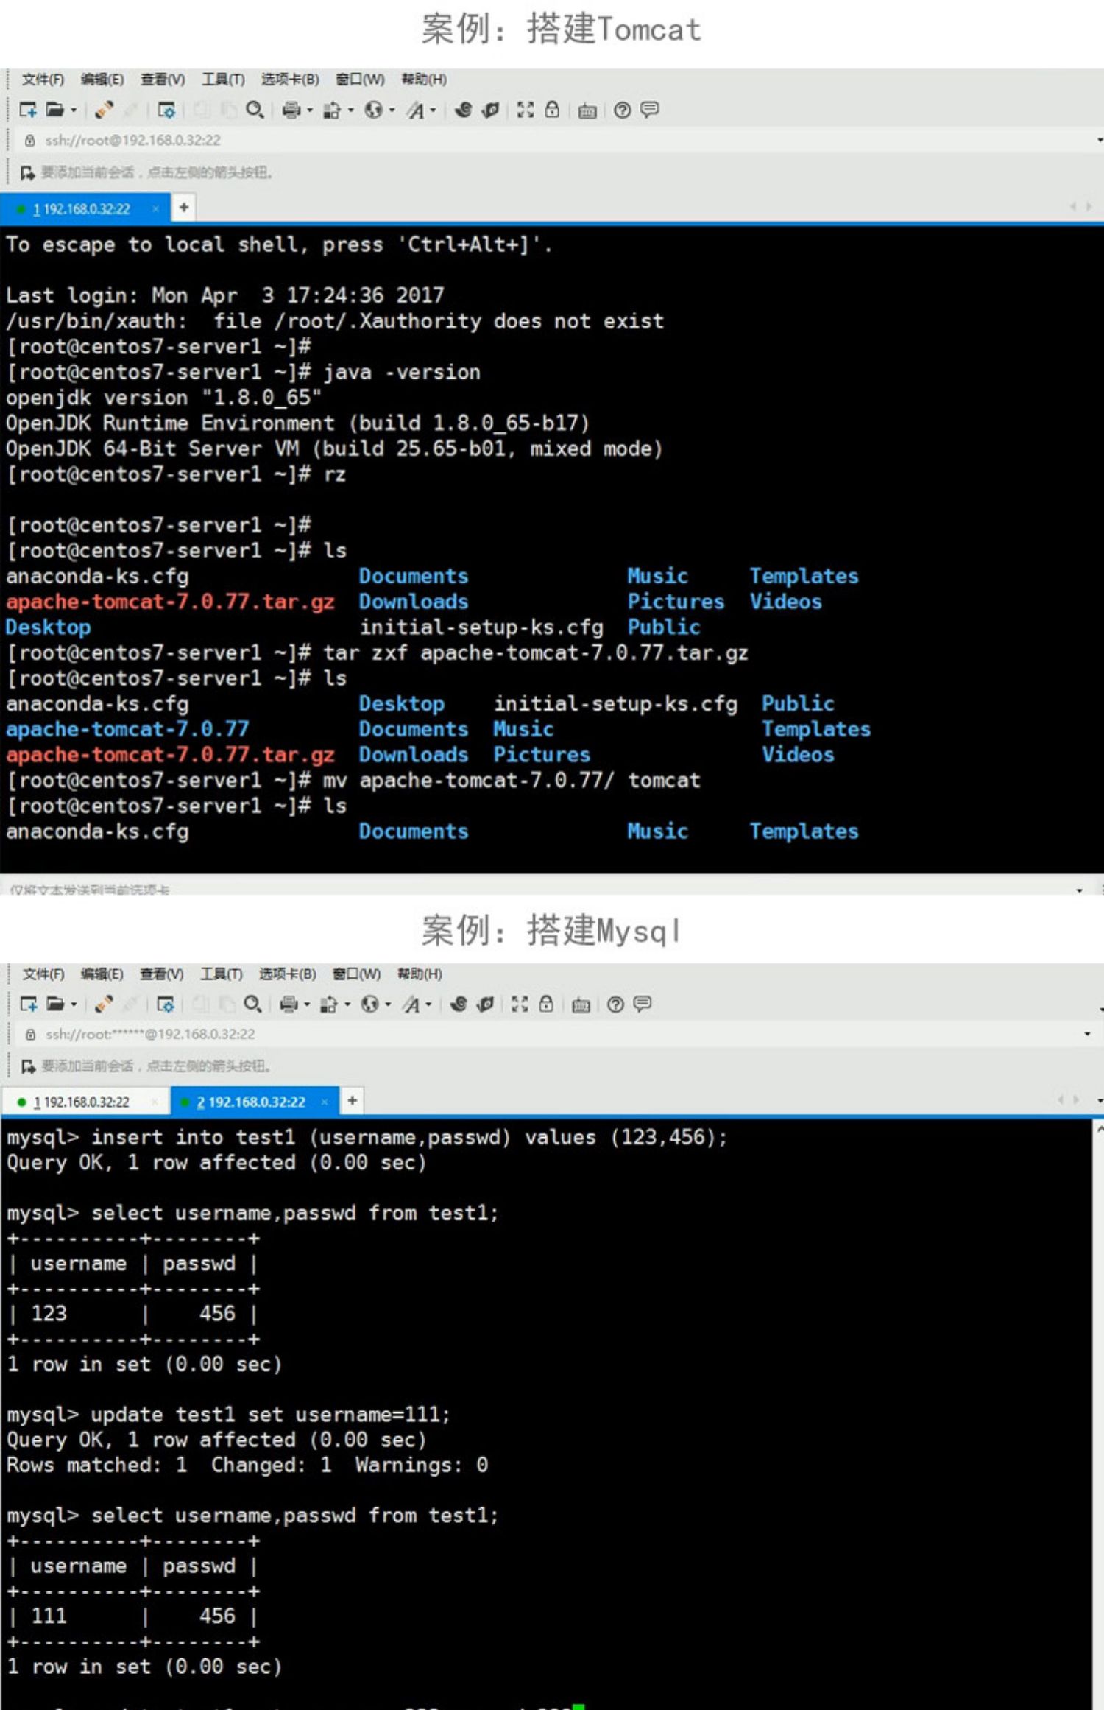This screenshot has width=1104, height=1710.
Task: Click the Font icon in the Tomcat window
Action: tap(416, 110)
